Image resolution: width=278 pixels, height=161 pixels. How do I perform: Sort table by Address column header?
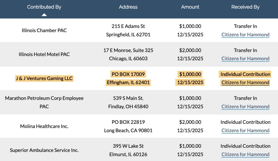[x=128, y=7]
